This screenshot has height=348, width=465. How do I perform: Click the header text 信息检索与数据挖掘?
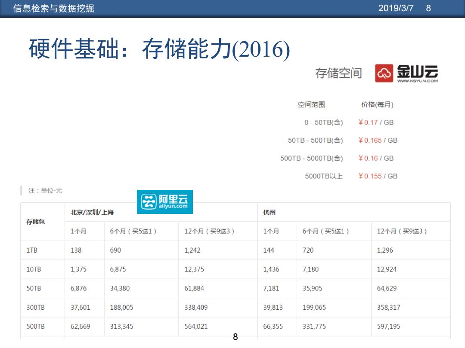54,8
